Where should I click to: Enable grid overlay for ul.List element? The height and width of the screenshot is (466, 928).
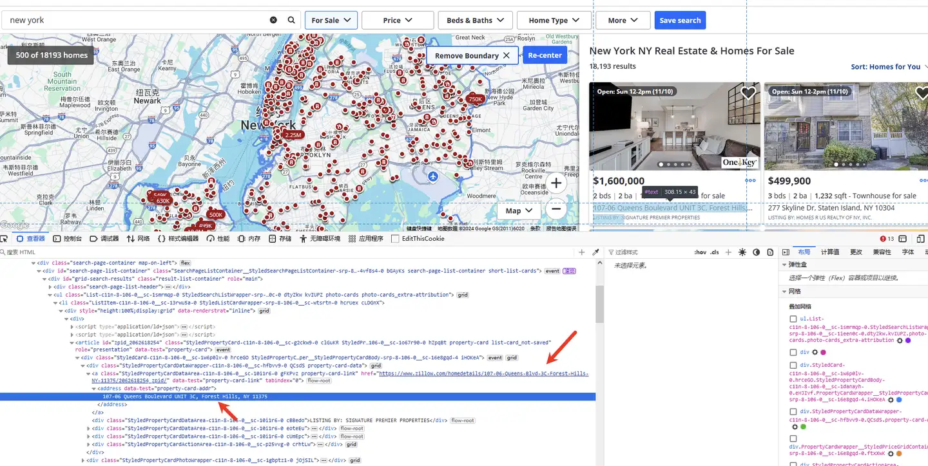coord(793,319)
